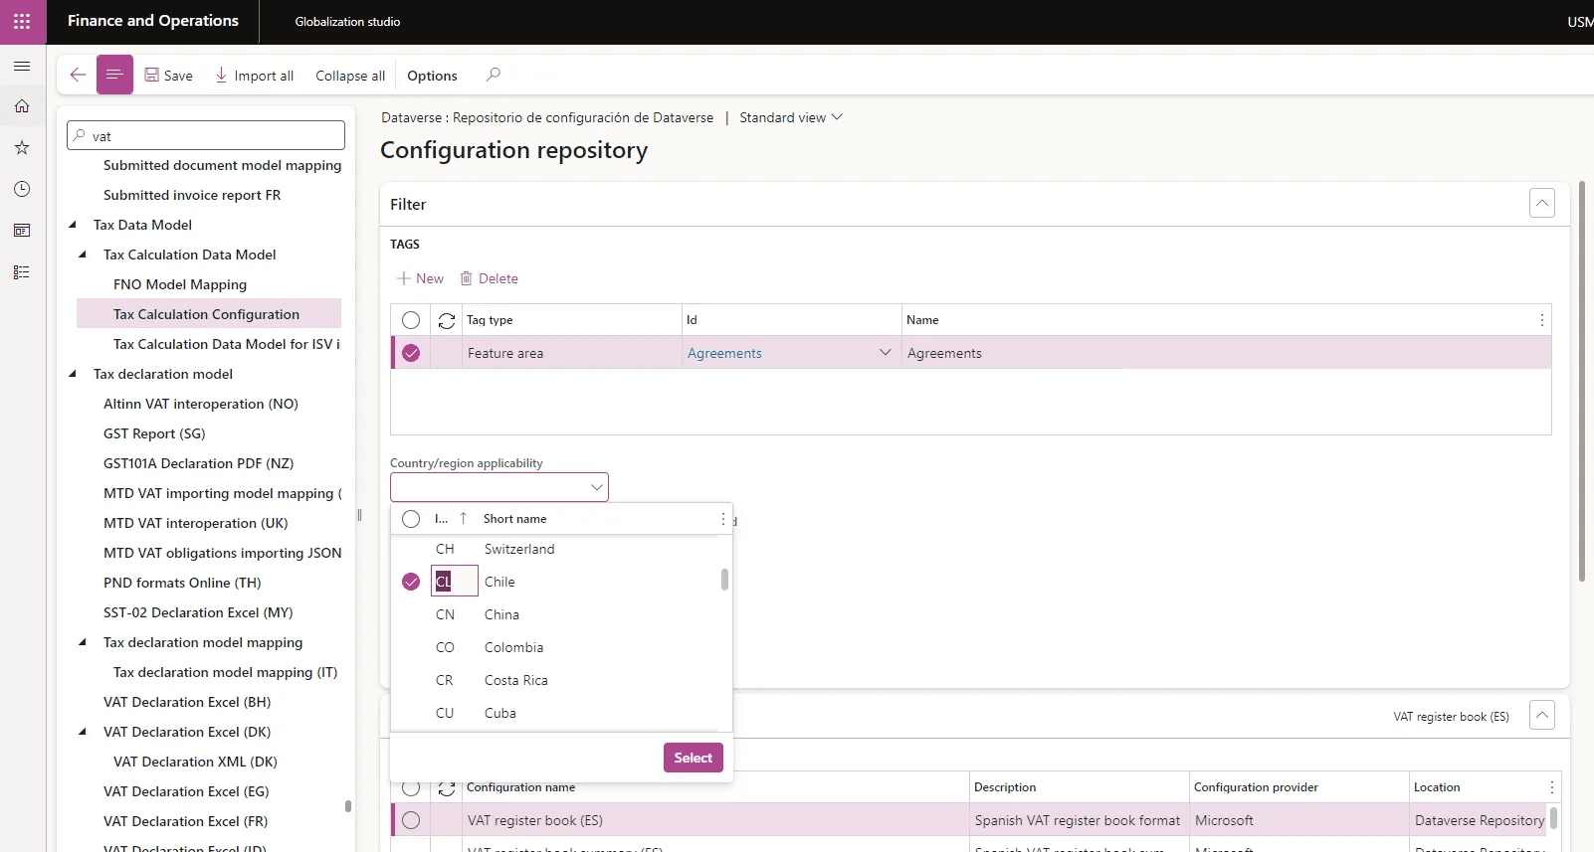Select all rows in country lookup

pyautogui.click(x=411, y=519)
